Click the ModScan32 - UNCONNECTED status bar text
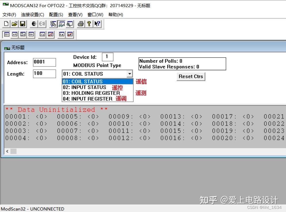286x212 pixels. click(x=33, y=209)
